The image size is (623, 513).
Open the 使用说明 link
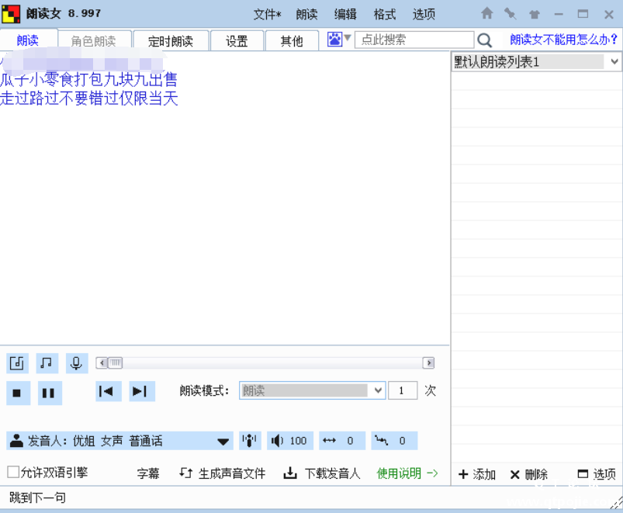pyautogui.click(x=407, y=473)
